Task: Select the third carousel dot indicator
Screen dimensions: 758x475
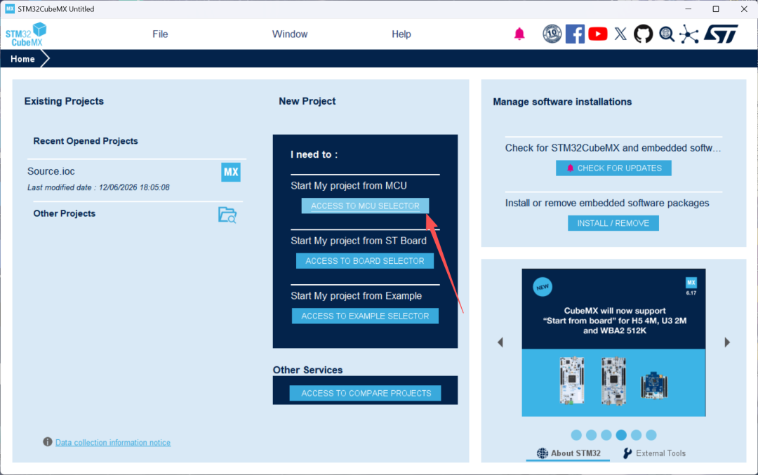Action: 606,435
